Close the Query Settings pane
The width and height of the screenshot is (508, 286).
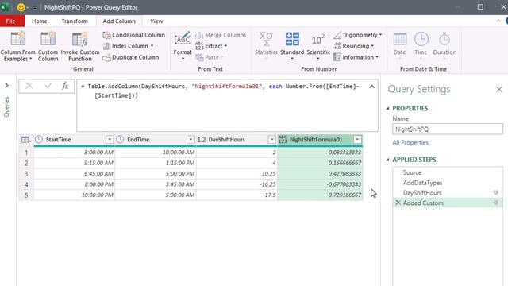point(499,89)
